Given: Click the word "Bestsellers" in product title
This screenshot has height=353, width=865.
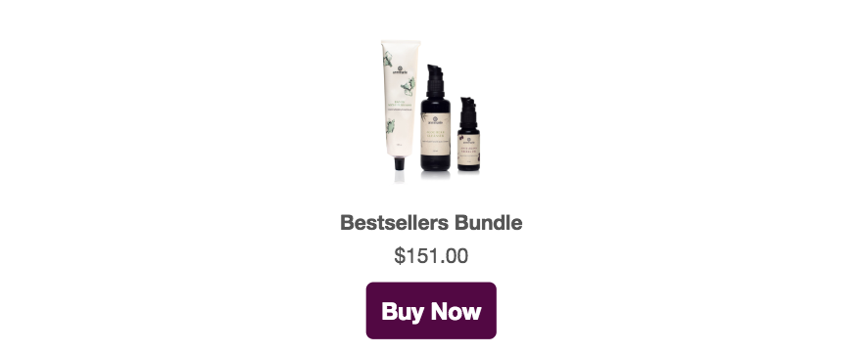Looking at the screenshot, I should tap(394, 223).
